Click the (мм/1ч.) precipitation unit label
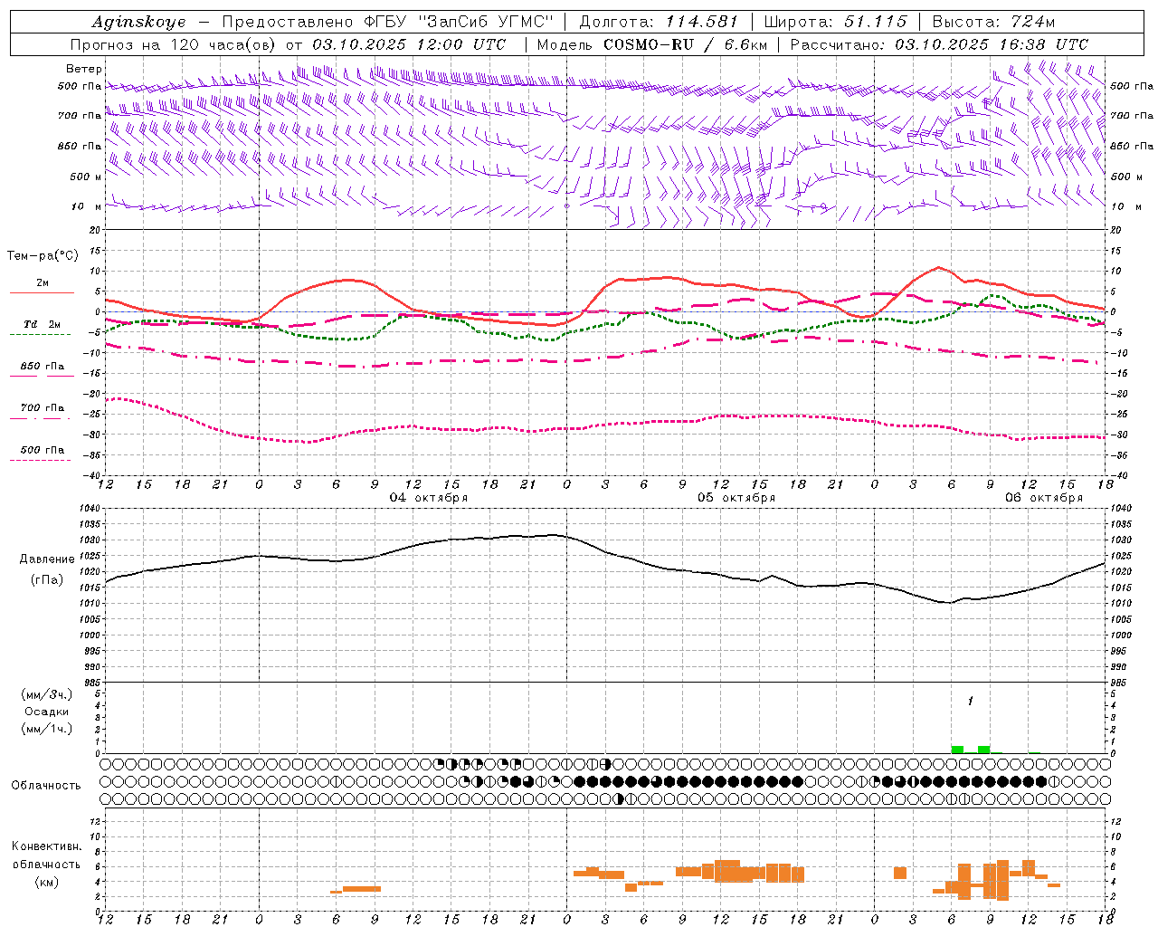The height and width of the screenshot is (927, 1158). (x=46, y=729)
